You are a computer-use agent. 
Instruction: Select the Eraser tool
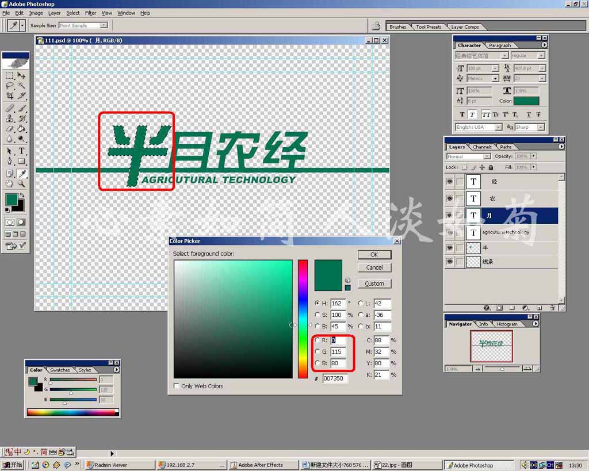[10, 129]
